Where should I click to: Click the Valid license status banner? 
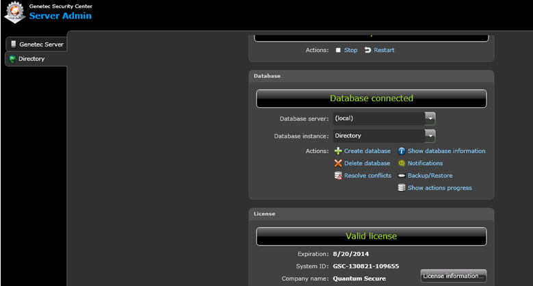click(371, 236)
